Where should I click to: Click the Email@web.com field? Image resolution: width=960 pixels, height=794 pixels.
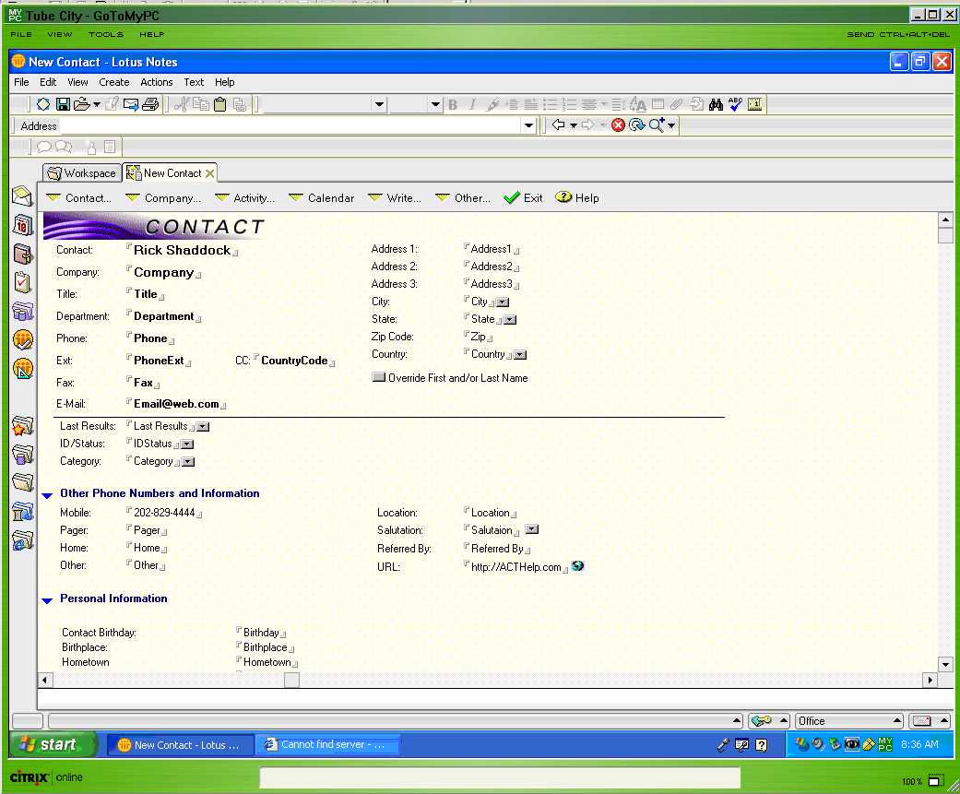[176, 404]
